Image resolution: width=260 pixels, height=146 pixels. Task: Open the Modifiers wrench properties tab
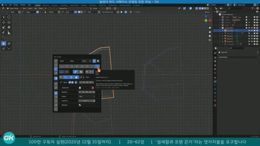215,82
